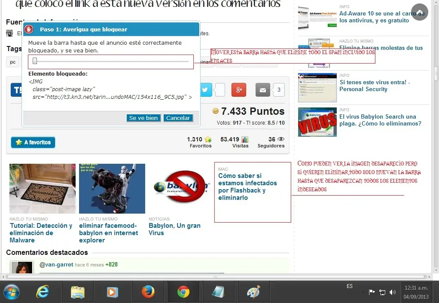The height and width of the screenshot is (303, 439).
Task: Open 'Babylon, Un gran Virus' link
Action: [x=174, y=229]
